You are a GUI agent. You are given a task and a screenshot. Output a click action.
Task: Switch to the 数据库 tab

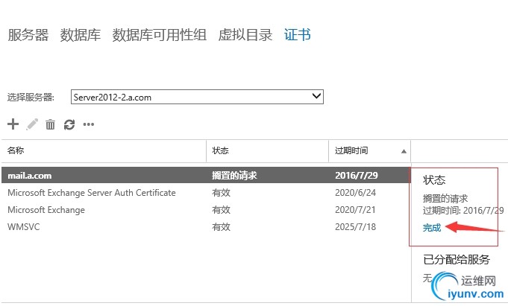(81, 34)
